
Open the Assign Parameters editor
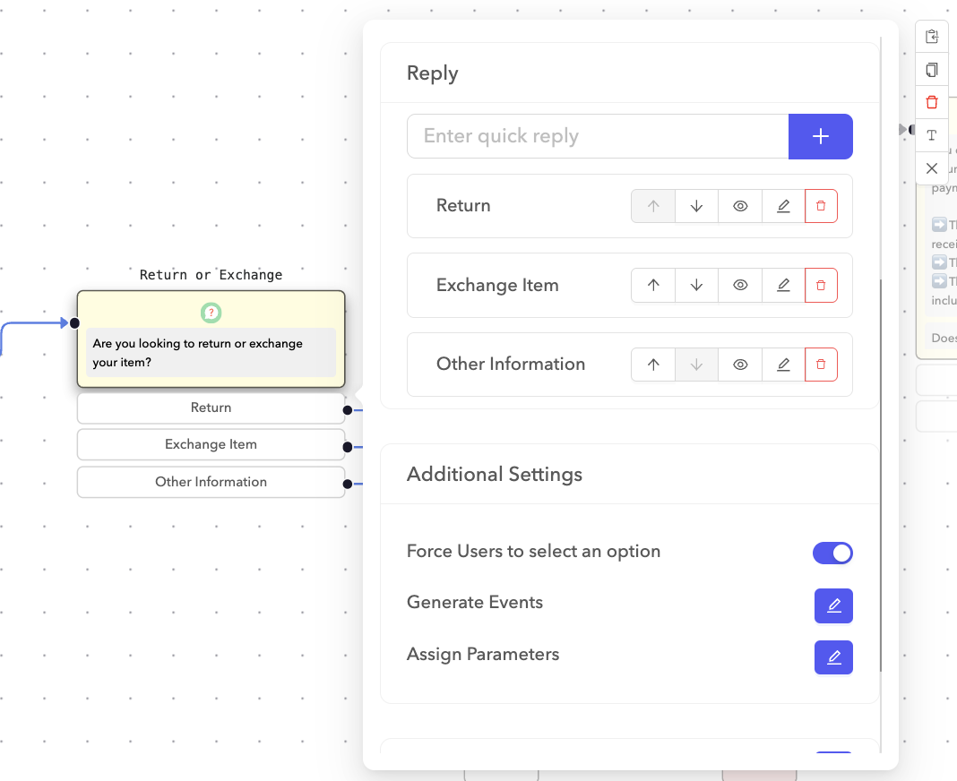click(x=833, y=657)
